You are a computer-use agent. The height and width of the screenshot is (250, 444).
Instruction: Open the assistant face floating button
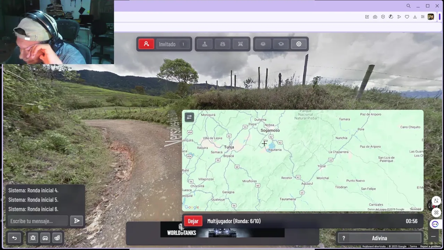point(435,224)
